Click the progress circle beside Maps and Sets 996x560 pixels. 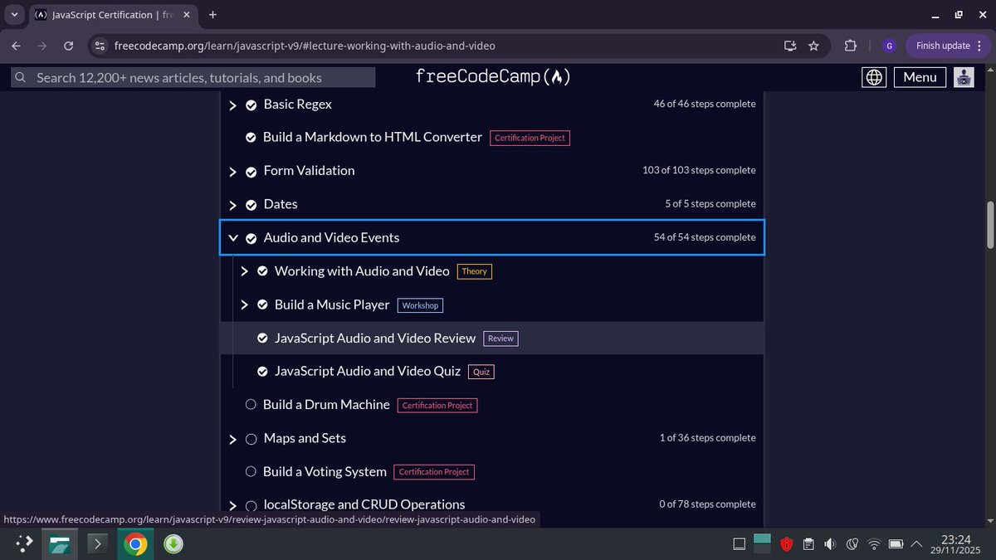click(251, 438)
